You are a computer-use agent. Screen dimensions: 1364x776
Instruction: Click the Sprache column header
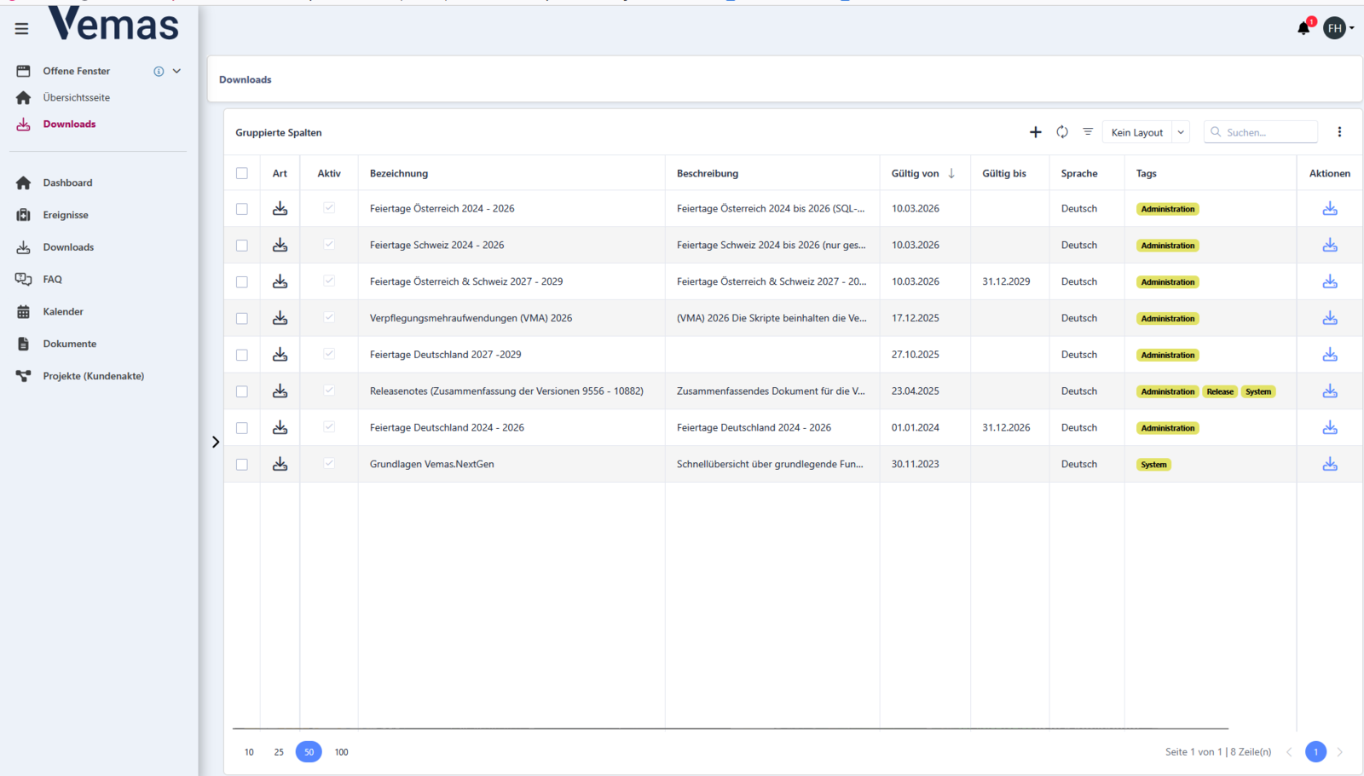1079,173
